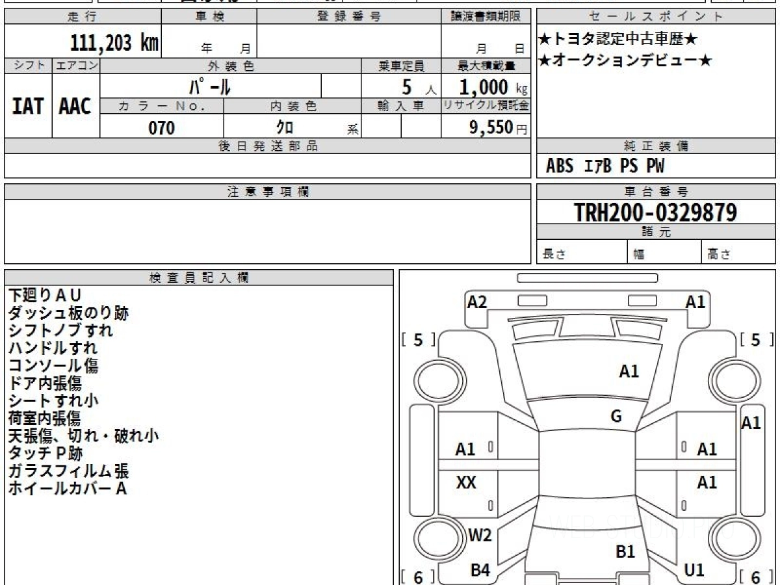Viewport: 780px width, 585px height.
Task: Select the シフト header cell
Action: click(x=28, y=66)
